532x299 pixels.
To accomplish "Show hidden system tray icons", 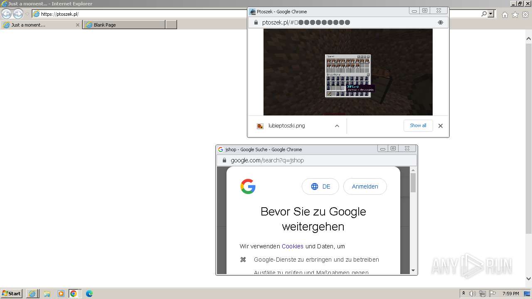I will coord(463,294).
